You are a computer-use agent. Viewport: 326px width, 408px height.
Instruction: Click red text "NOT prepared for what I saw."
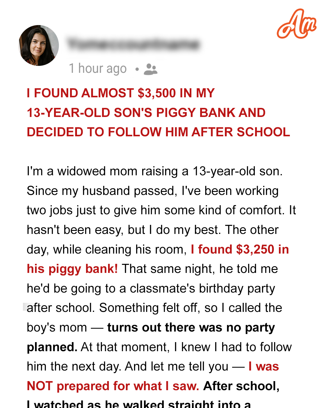coord(113,386)
